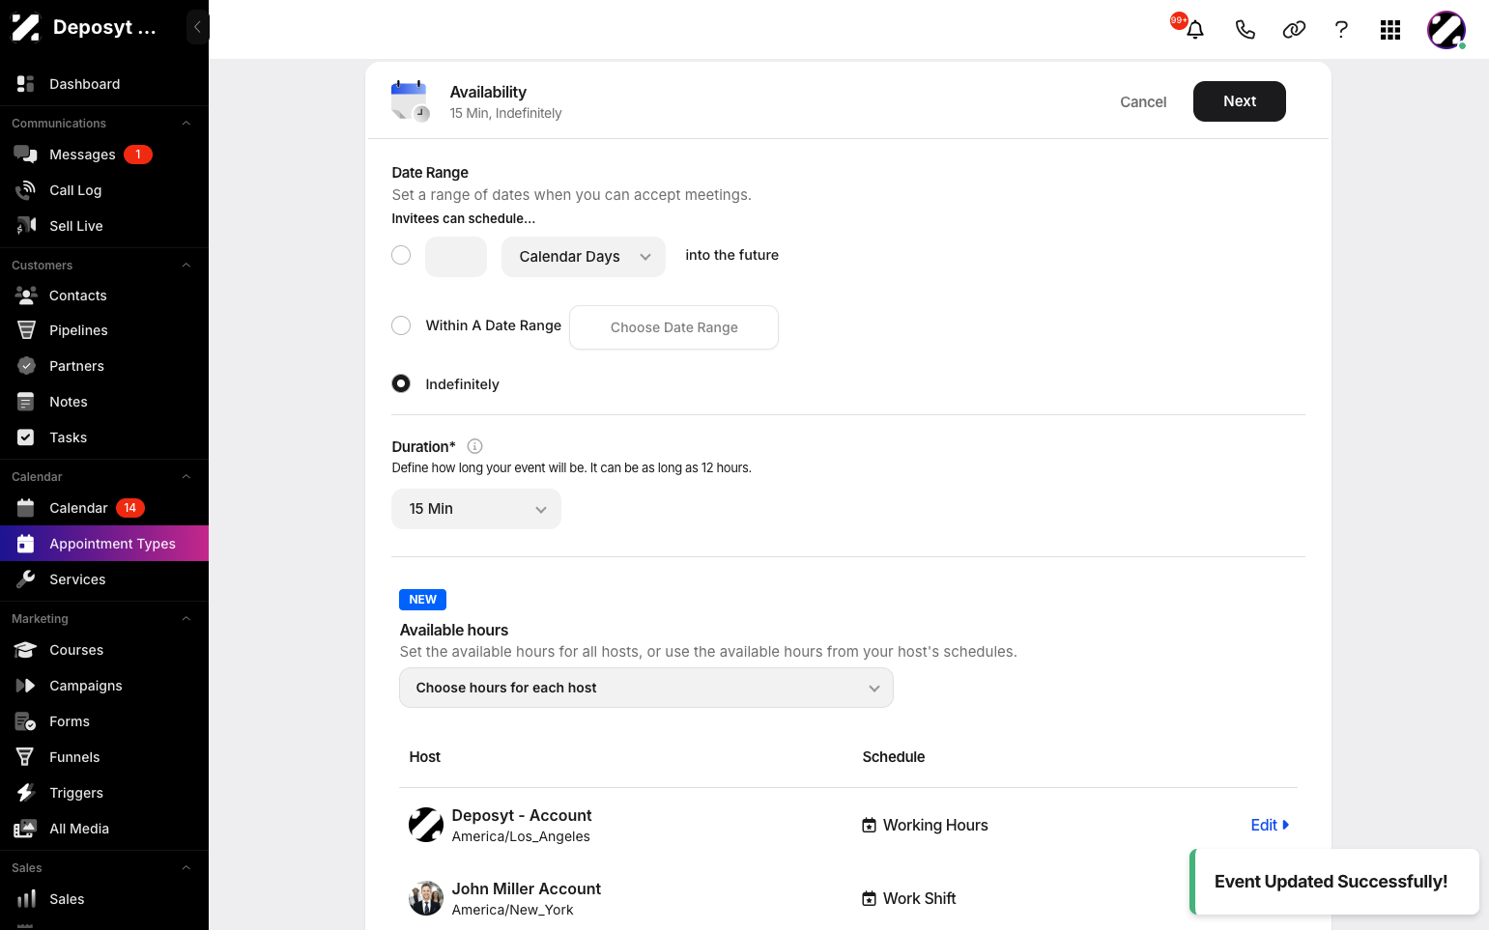Screen dimensions: 1489x930
Task: Open Messages in the sidebar
Action: click(x=104, y=155)
